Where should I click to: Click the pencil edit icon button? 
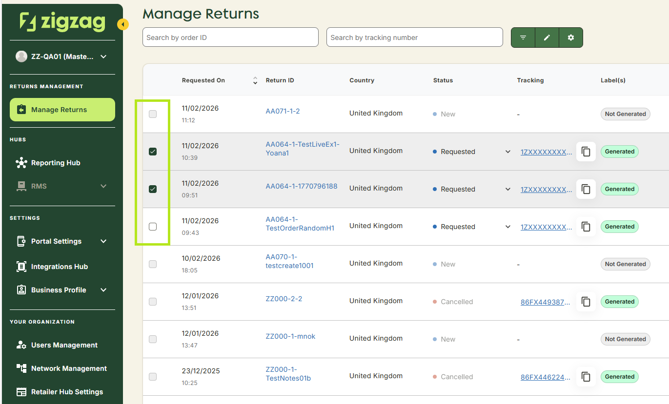[x=547, y=38]
